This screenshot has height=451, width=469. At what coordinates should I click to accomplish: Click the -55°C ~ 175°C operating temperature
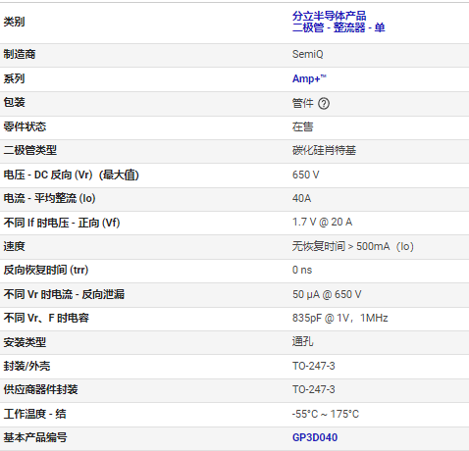(x=326, y=414)
